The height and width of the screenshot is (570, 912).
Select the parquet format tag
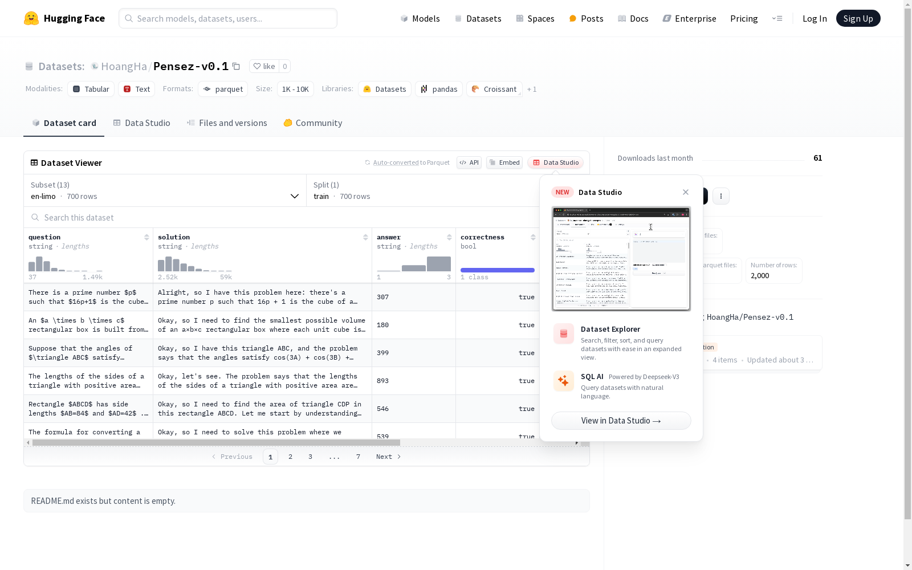click(223, 89)
